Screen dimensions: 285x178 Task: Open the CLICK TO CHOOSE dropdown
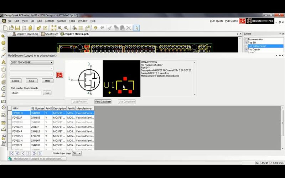[31, 63]
